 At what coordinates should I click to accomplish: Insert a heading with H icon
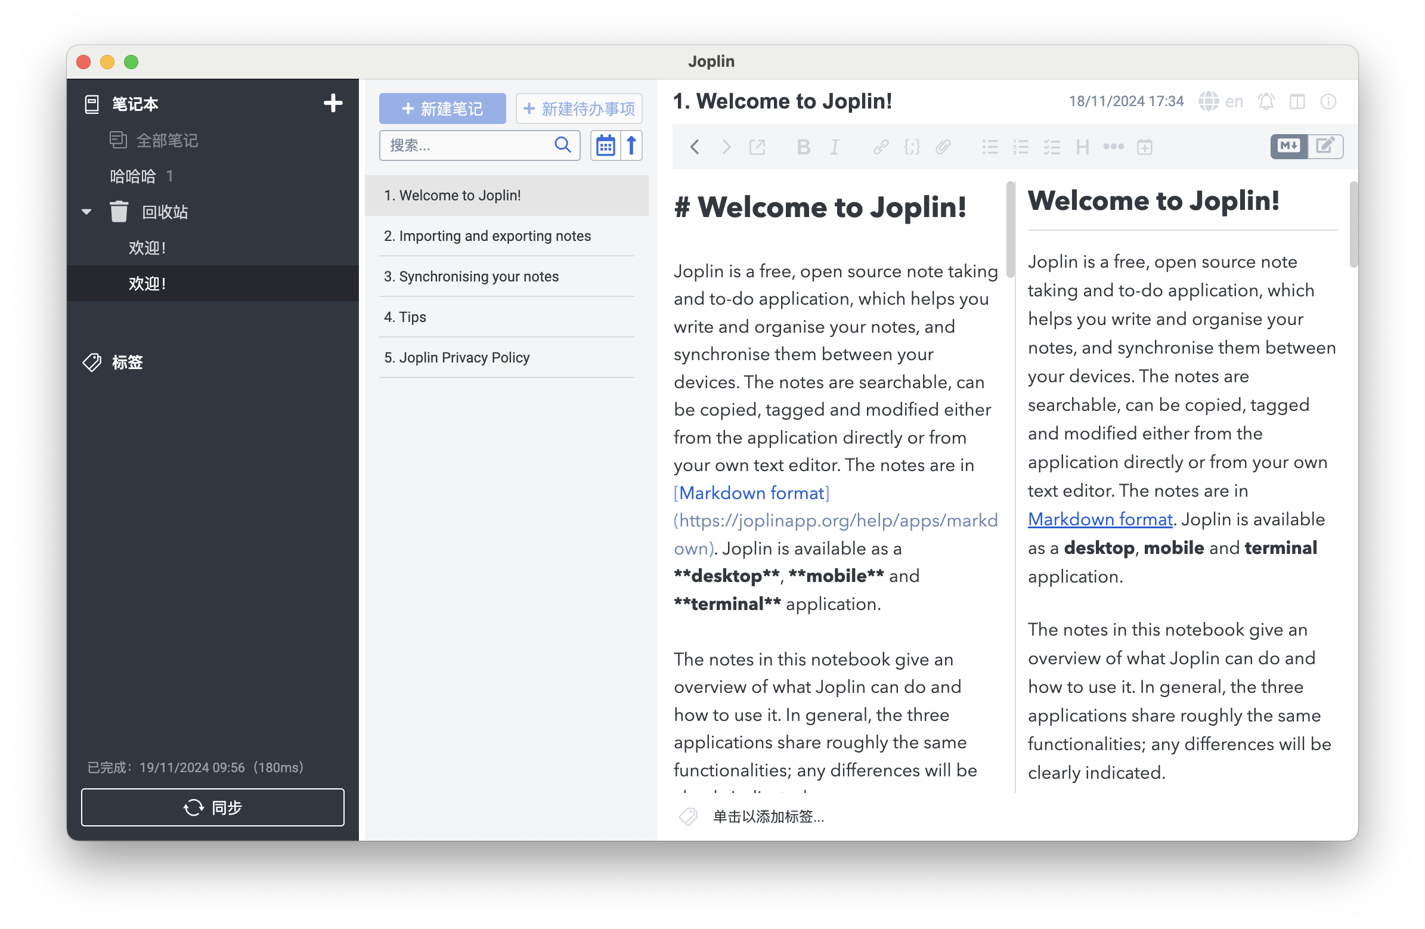point(1082,147)
